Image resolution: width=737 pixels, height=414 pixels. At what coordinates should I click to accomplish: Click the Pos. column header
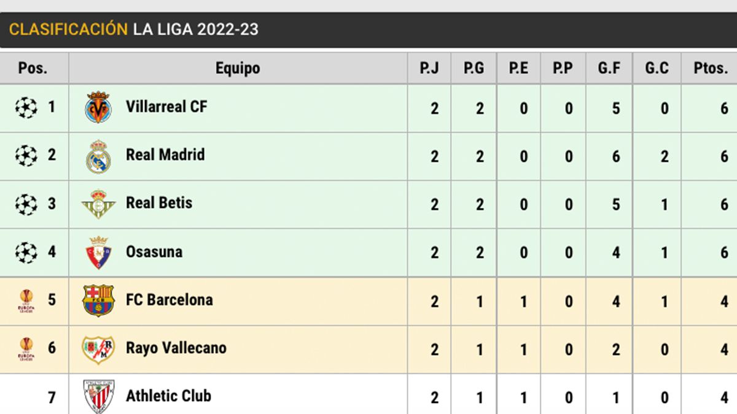[x=33, y=68]
